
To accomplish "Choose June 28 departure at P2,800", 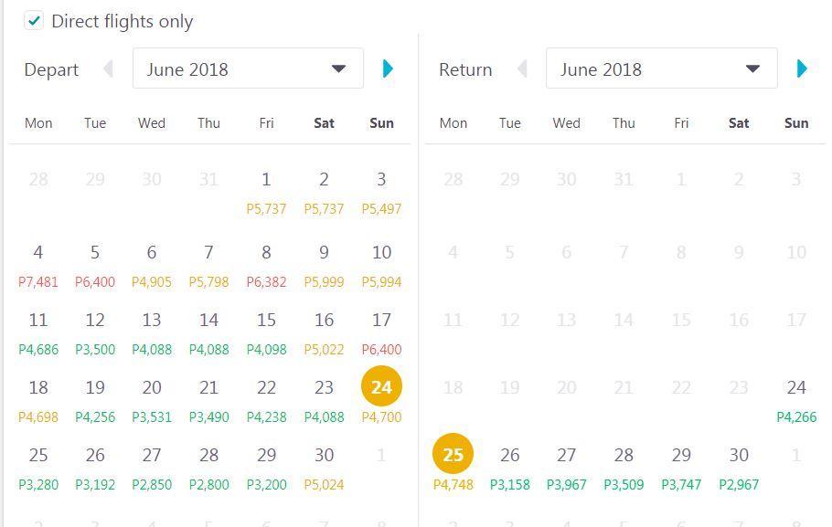I will tap(208, 466).
